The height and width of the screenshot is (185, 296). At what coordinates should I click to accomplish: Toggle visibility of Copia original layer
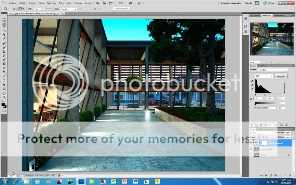point(251,149)
